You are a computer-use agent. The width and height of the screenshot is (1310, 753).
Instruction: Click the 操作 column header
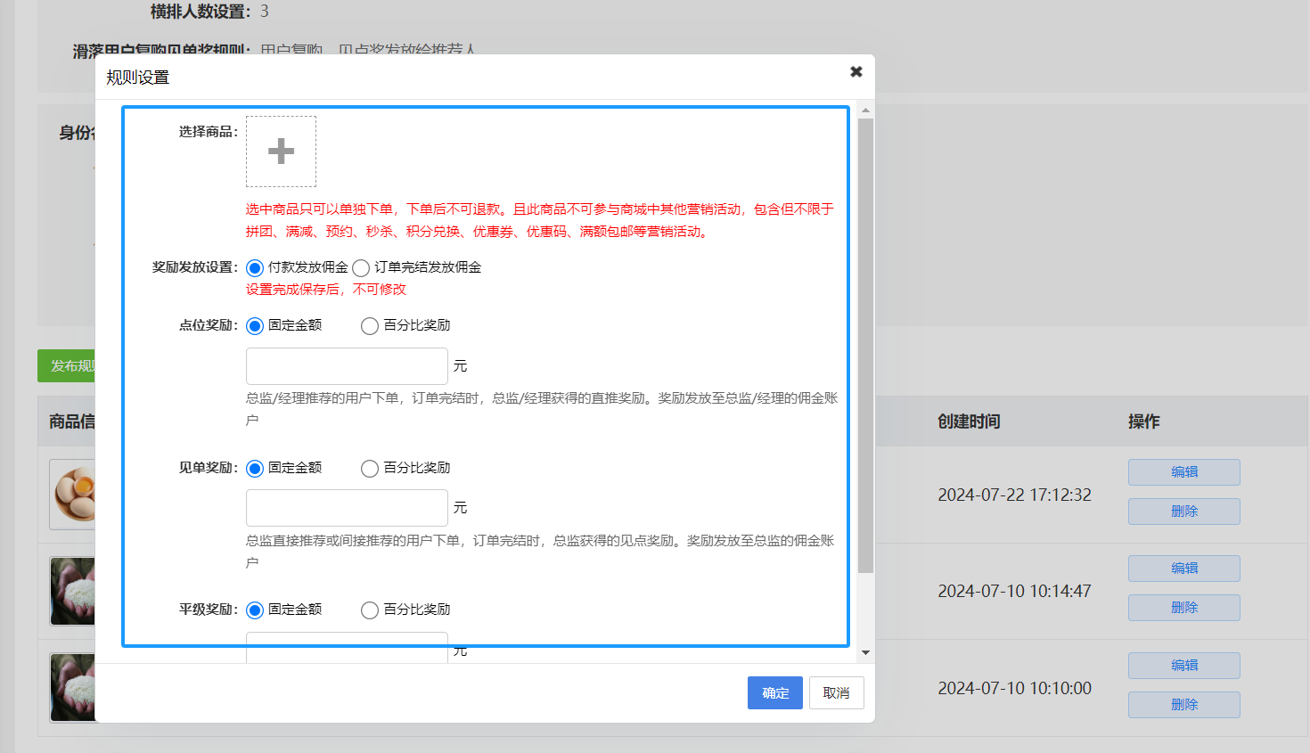[1144, 422]
